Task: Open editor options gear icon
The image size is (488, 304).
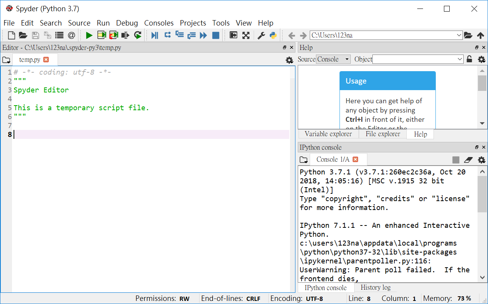Action: [x=289, y=60]
